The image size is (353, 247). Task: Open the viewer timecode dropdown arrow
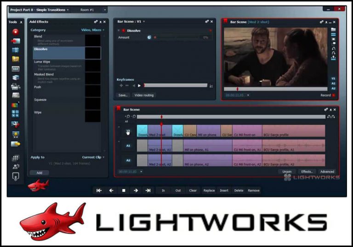[x=248, y=95]
